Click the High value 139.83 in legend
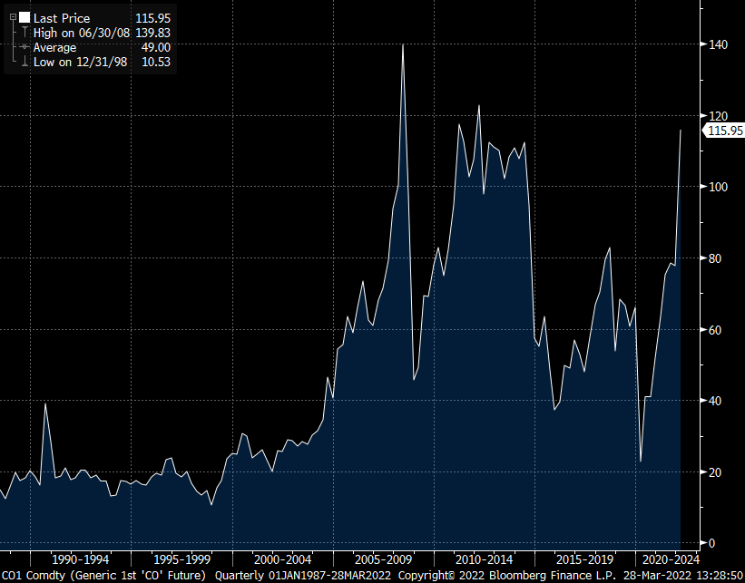 point(154,32)
